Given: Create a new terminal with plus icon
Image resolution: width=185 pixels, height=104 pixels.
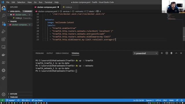Looking at the screenshot, I should point(162,53).
